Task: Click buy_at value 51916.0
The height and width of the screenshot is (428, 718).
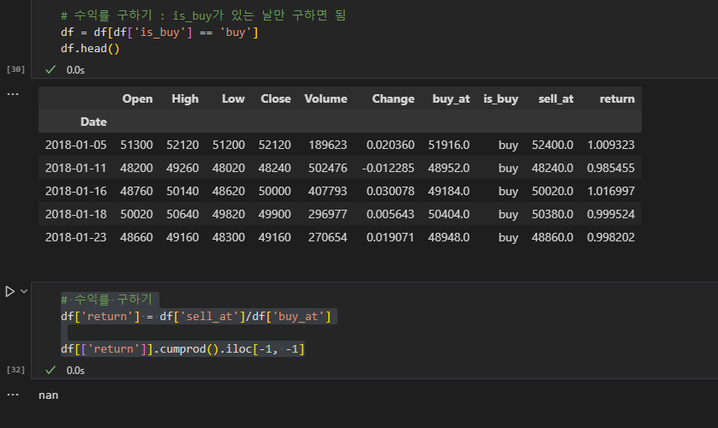Action: 449,145
